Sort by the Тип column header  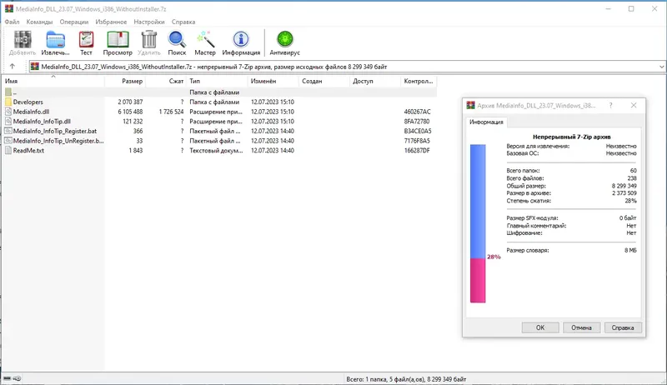(217, 81)
